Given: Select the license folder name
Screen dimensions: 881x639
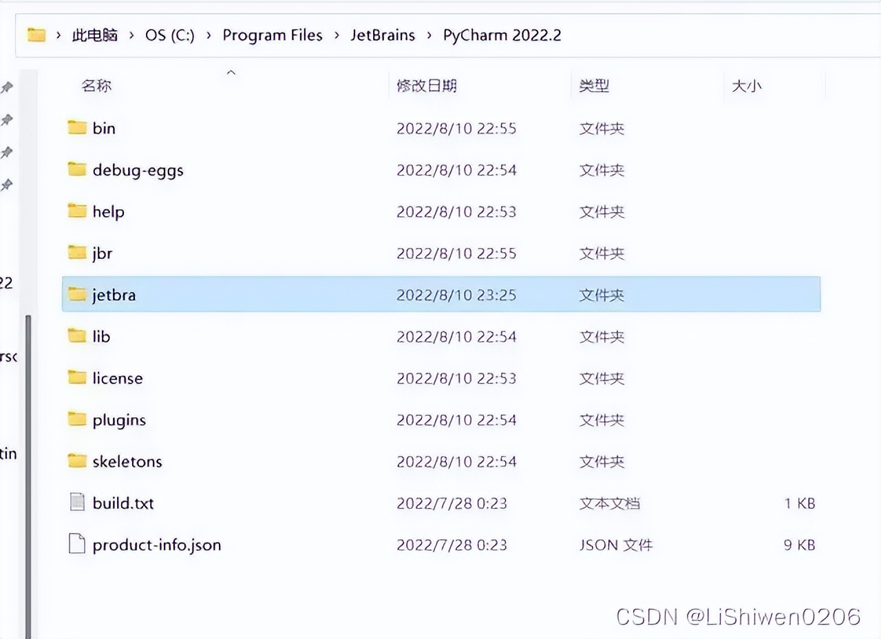Looking at the screenshot, I should [118, 378].
